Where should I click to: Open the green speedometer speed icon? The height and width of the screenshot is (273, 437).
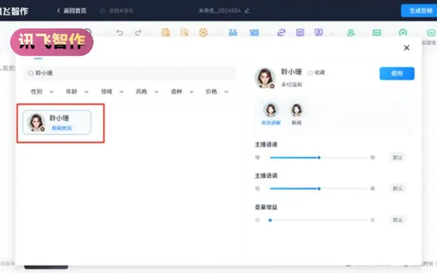(403, 33)
